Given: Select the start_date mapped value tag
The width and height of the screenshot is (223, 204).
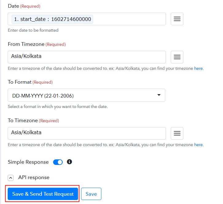Looking at the screenshot, I should (52, 19).
